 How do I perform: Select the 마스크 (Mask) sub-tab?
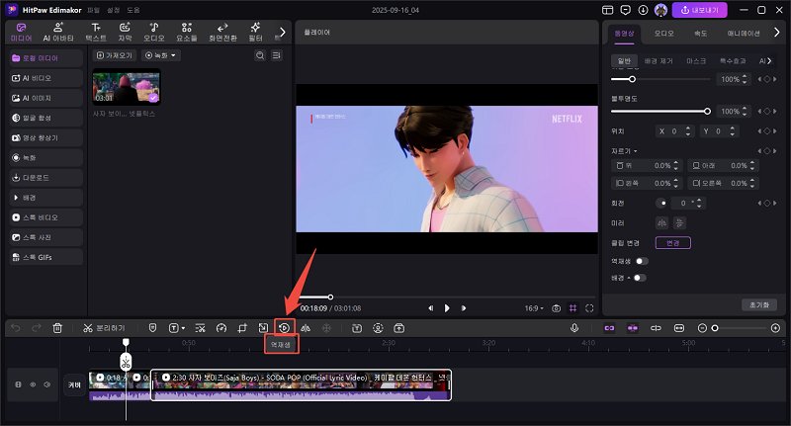pyautogui.click(x=696, y=61)
